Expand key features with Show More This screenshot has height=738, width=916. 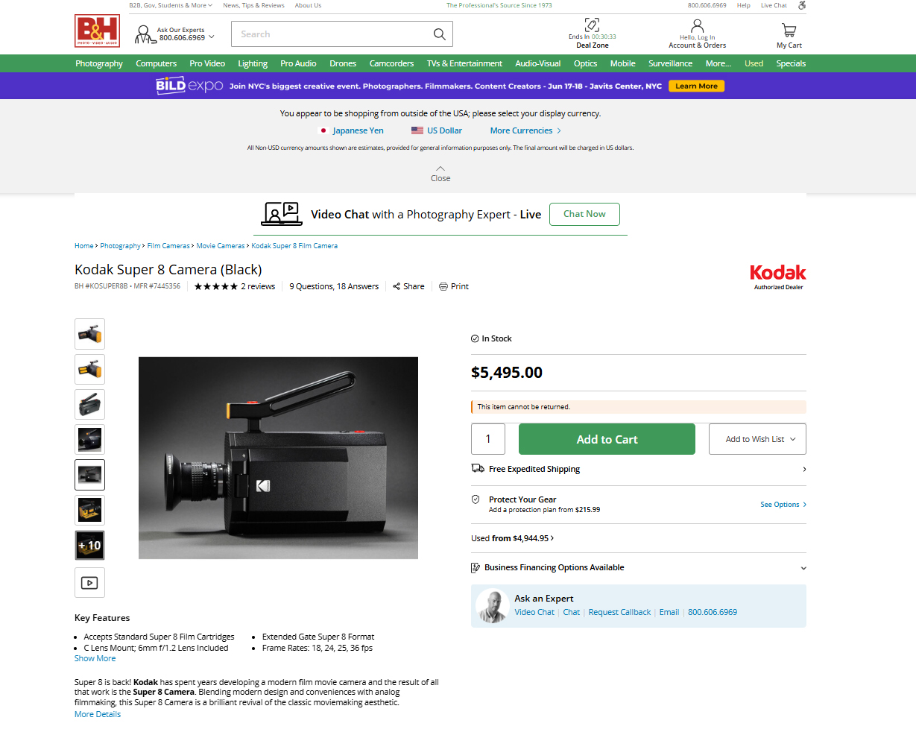coord(95,658)
